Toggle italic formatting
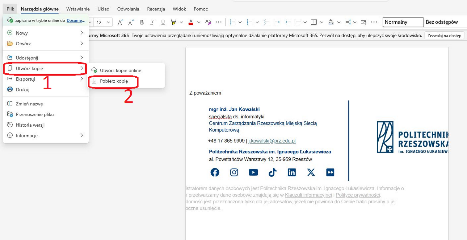The height and width of the screenshot is (240, 467). tap(152, 22)
